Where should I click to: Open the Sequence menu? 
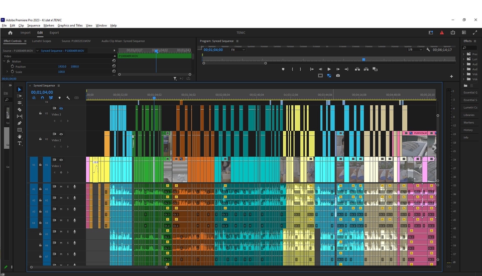34,26
